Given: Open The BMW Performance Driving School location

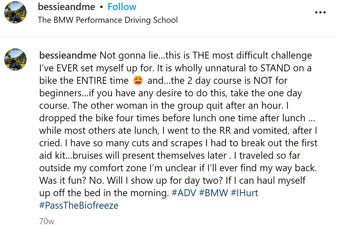Looking at the screenshot, I should (108, 20).
